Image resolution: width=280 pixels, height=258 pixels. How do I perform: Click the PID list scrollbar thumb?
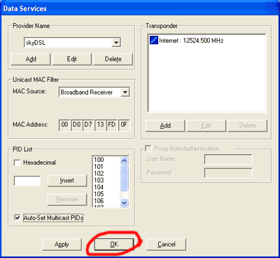pyautogui.click(x=125, y=178)
